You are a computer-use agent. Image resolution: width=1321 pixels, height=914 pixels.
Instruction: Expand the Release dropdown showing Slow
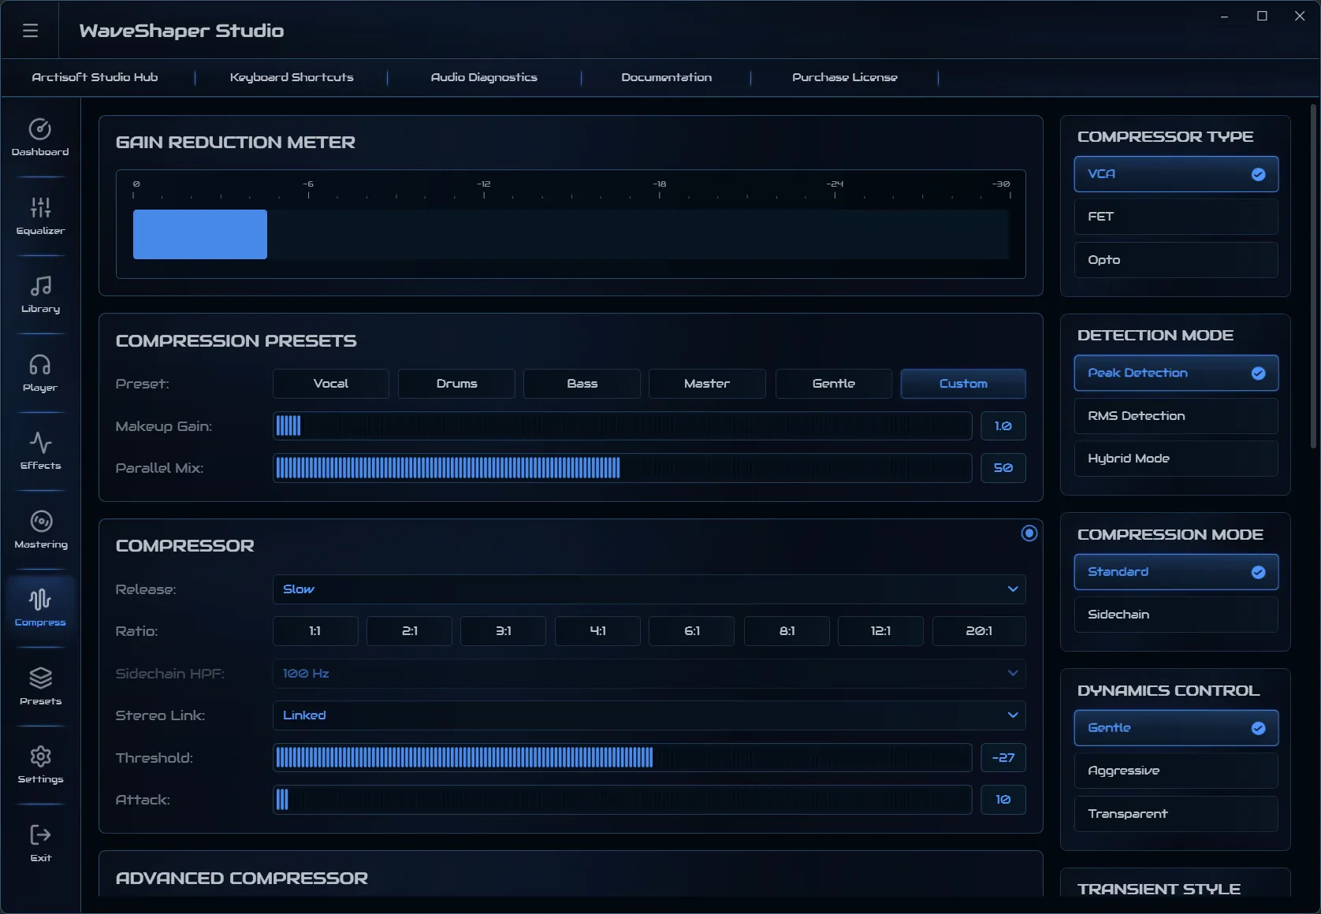click(649, 589)
